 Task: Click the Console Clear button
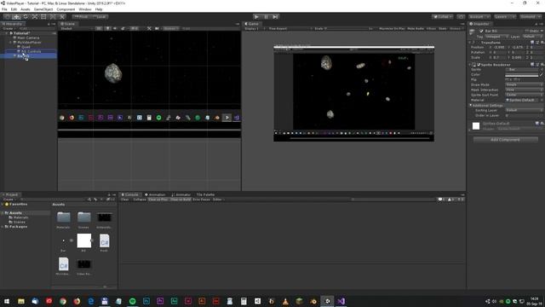point(125,200)
